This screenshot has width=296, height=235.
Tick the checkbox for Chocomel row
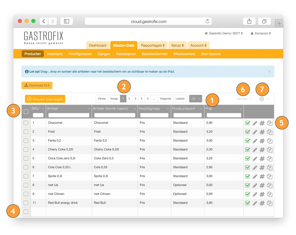[26, 123]
